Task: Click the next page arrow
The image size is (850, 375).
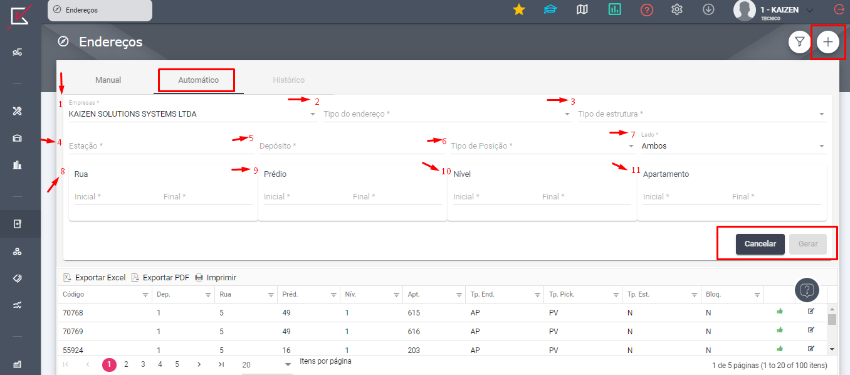Action: (x=199, y=364)
